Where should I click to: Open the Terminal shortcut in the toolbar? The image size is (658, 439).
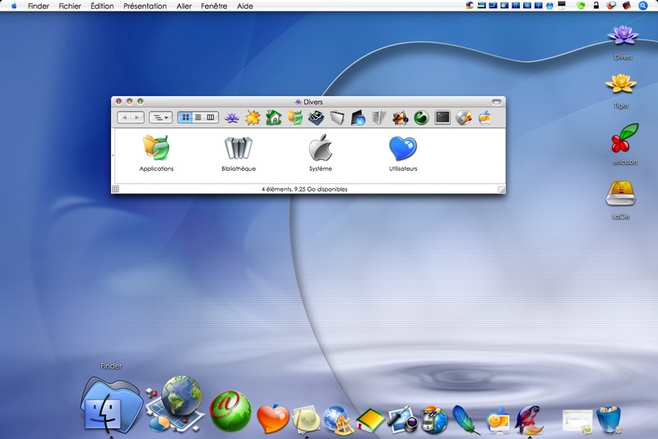pos(443,118)
